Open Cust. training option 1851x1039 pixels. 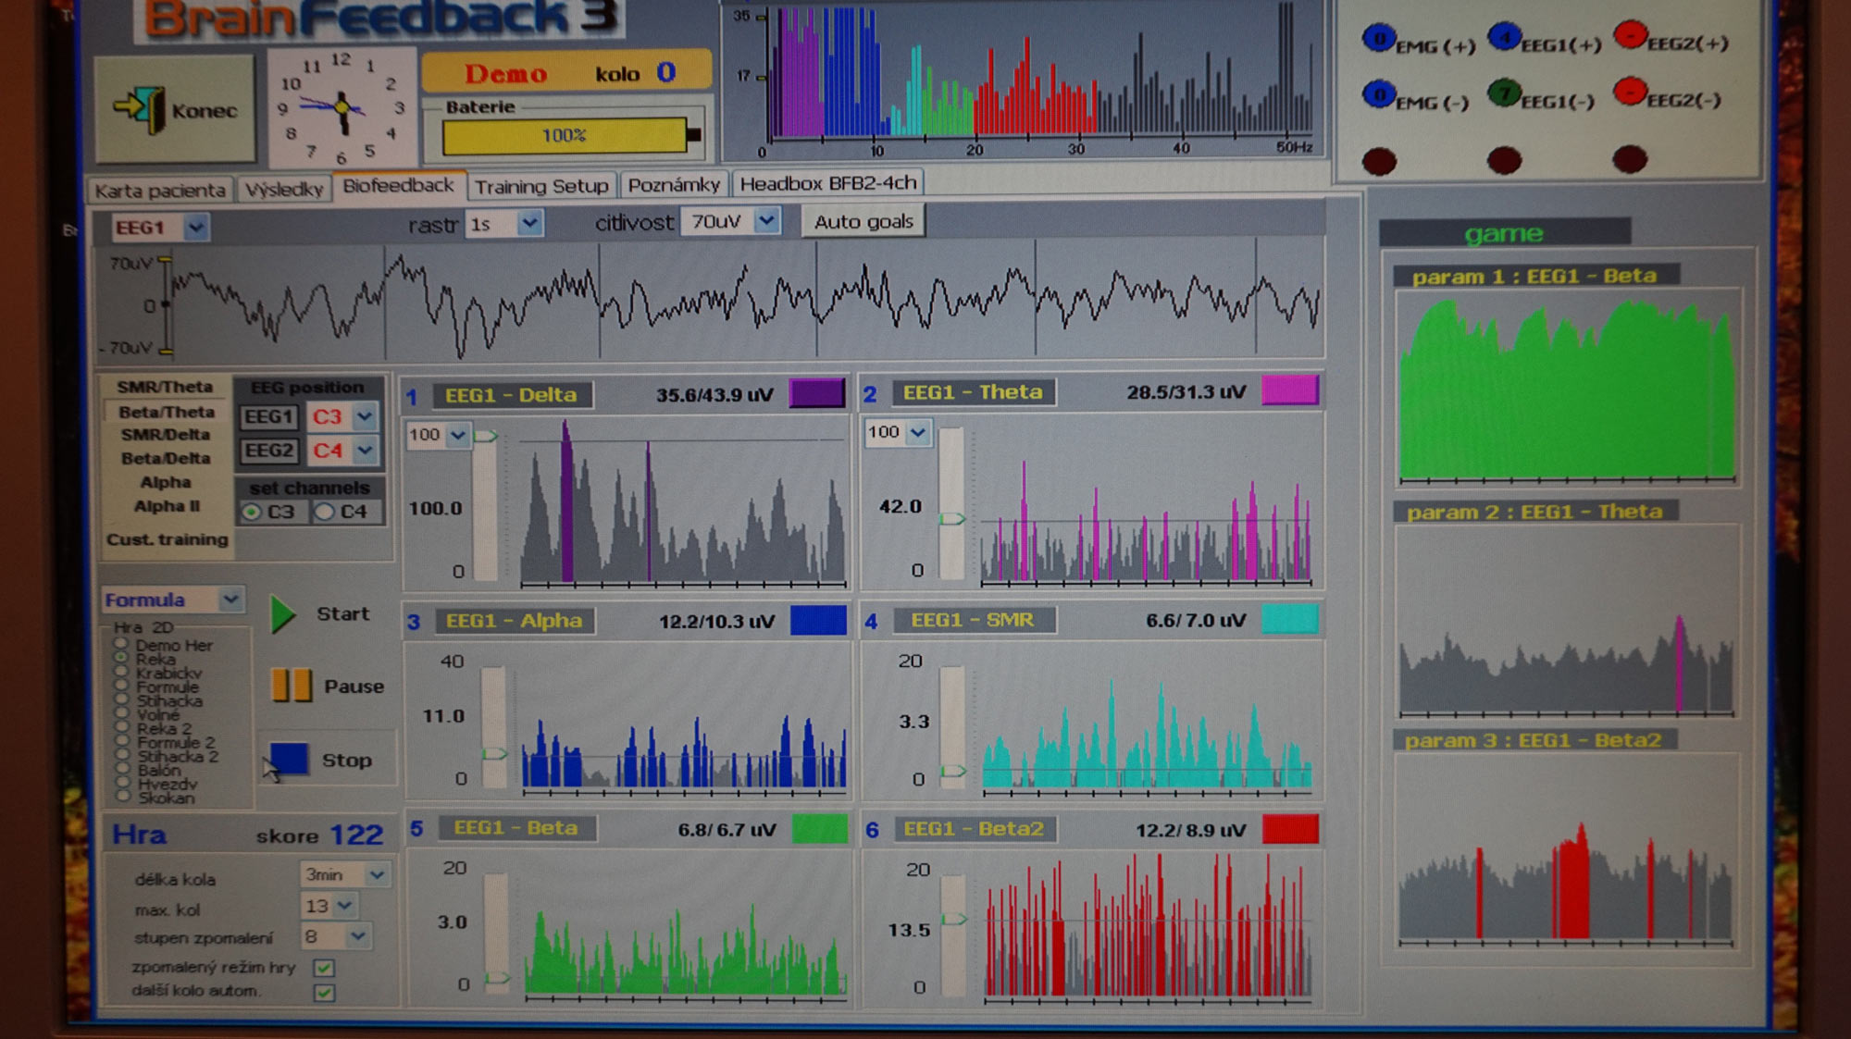[x=168, y=539]
